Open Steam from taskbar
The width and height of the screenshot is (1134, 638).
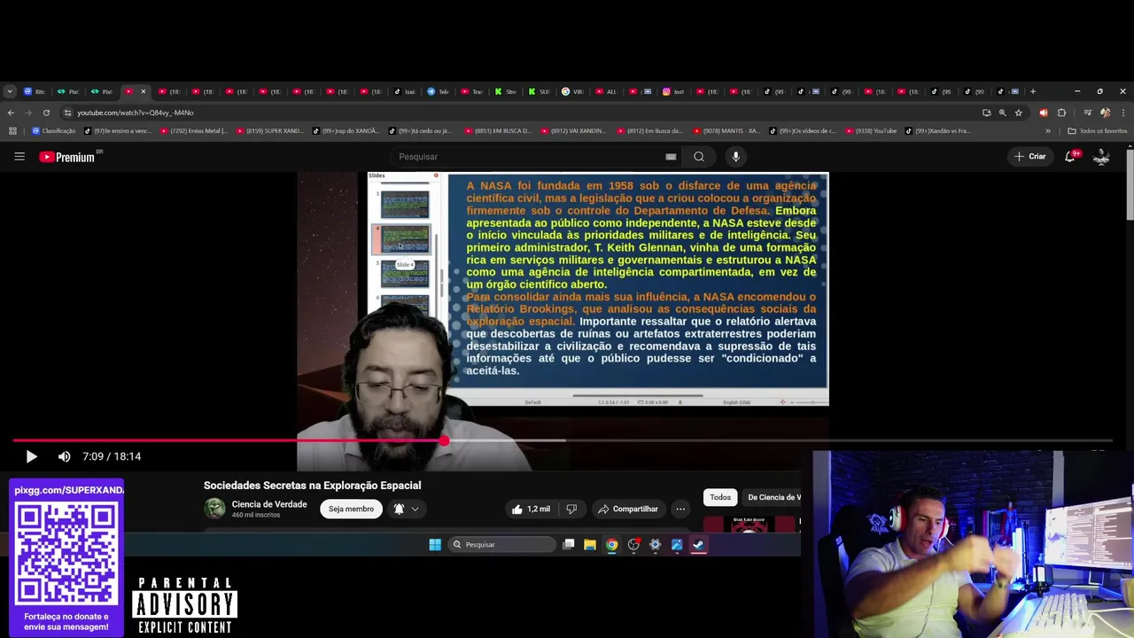[x=699, y=545]
